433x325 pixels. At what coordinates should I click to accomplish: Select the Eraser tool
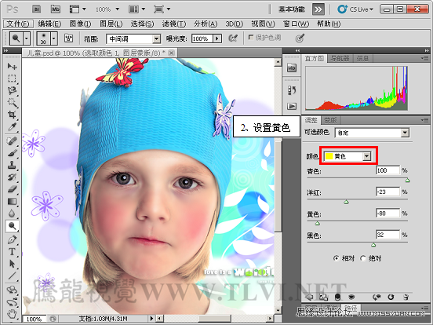coord(12,189)
